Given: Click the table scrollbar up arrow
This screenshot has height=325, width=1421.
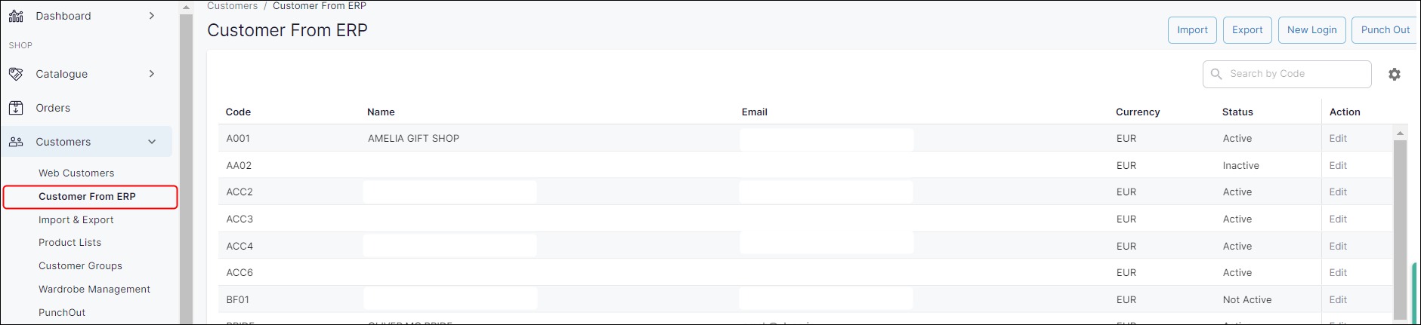Looking at the screenshot, I should [1400, 133].
